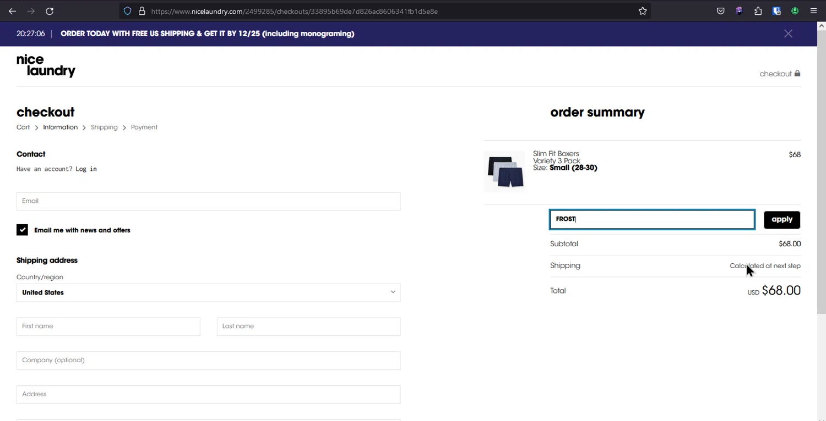Click the discount code field containing FROST
826x421 pixels.
tap(652, 219)
